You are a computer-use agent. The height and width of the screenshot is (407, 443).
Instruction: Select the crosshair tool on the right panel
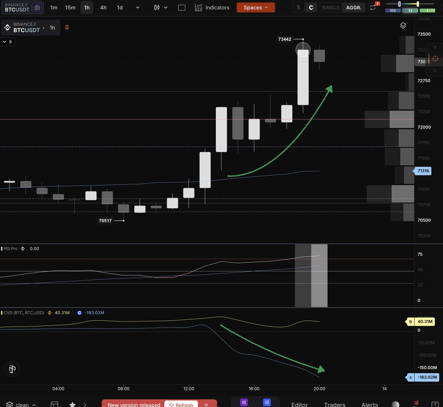pyautogui.click(x=435, y=58)
